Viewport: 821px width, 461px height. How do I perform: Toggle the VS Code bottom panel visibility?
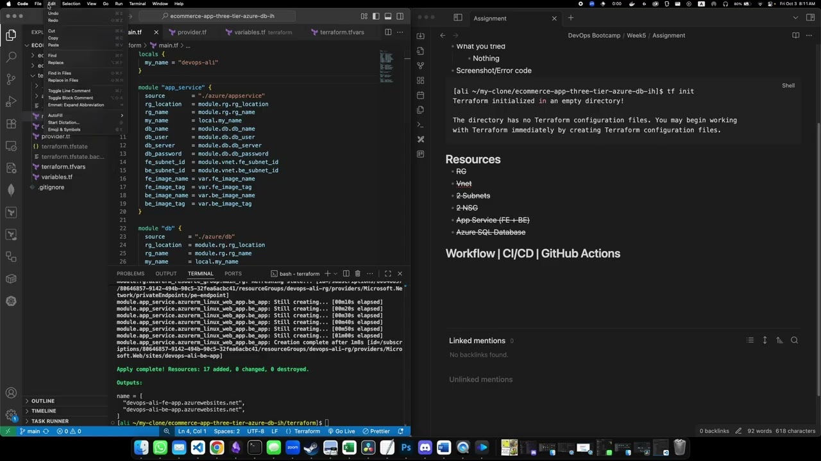point(388,16)
